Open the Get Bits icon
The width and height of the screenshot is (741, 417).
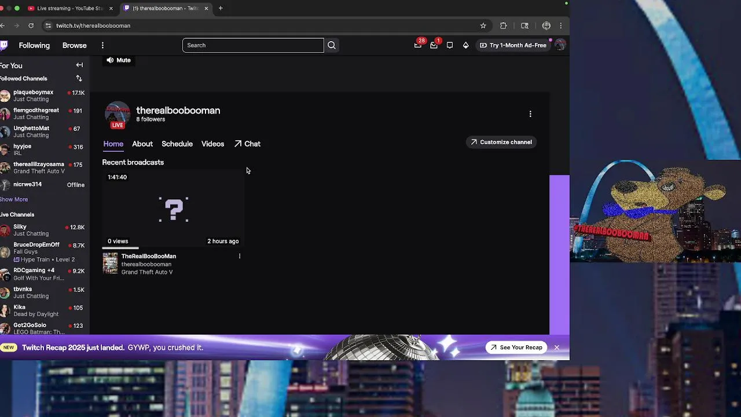tap(466, 45)
